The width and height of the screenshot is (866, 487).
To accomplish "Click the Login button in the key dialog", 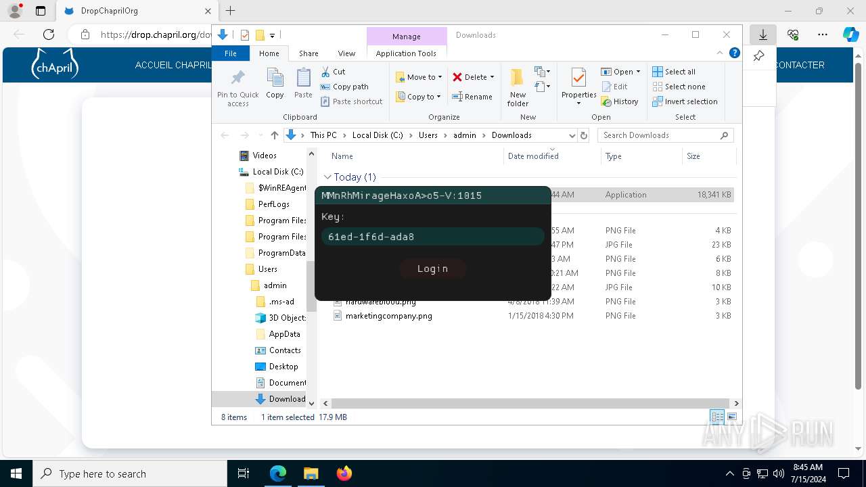I will (x=432, y=269).
